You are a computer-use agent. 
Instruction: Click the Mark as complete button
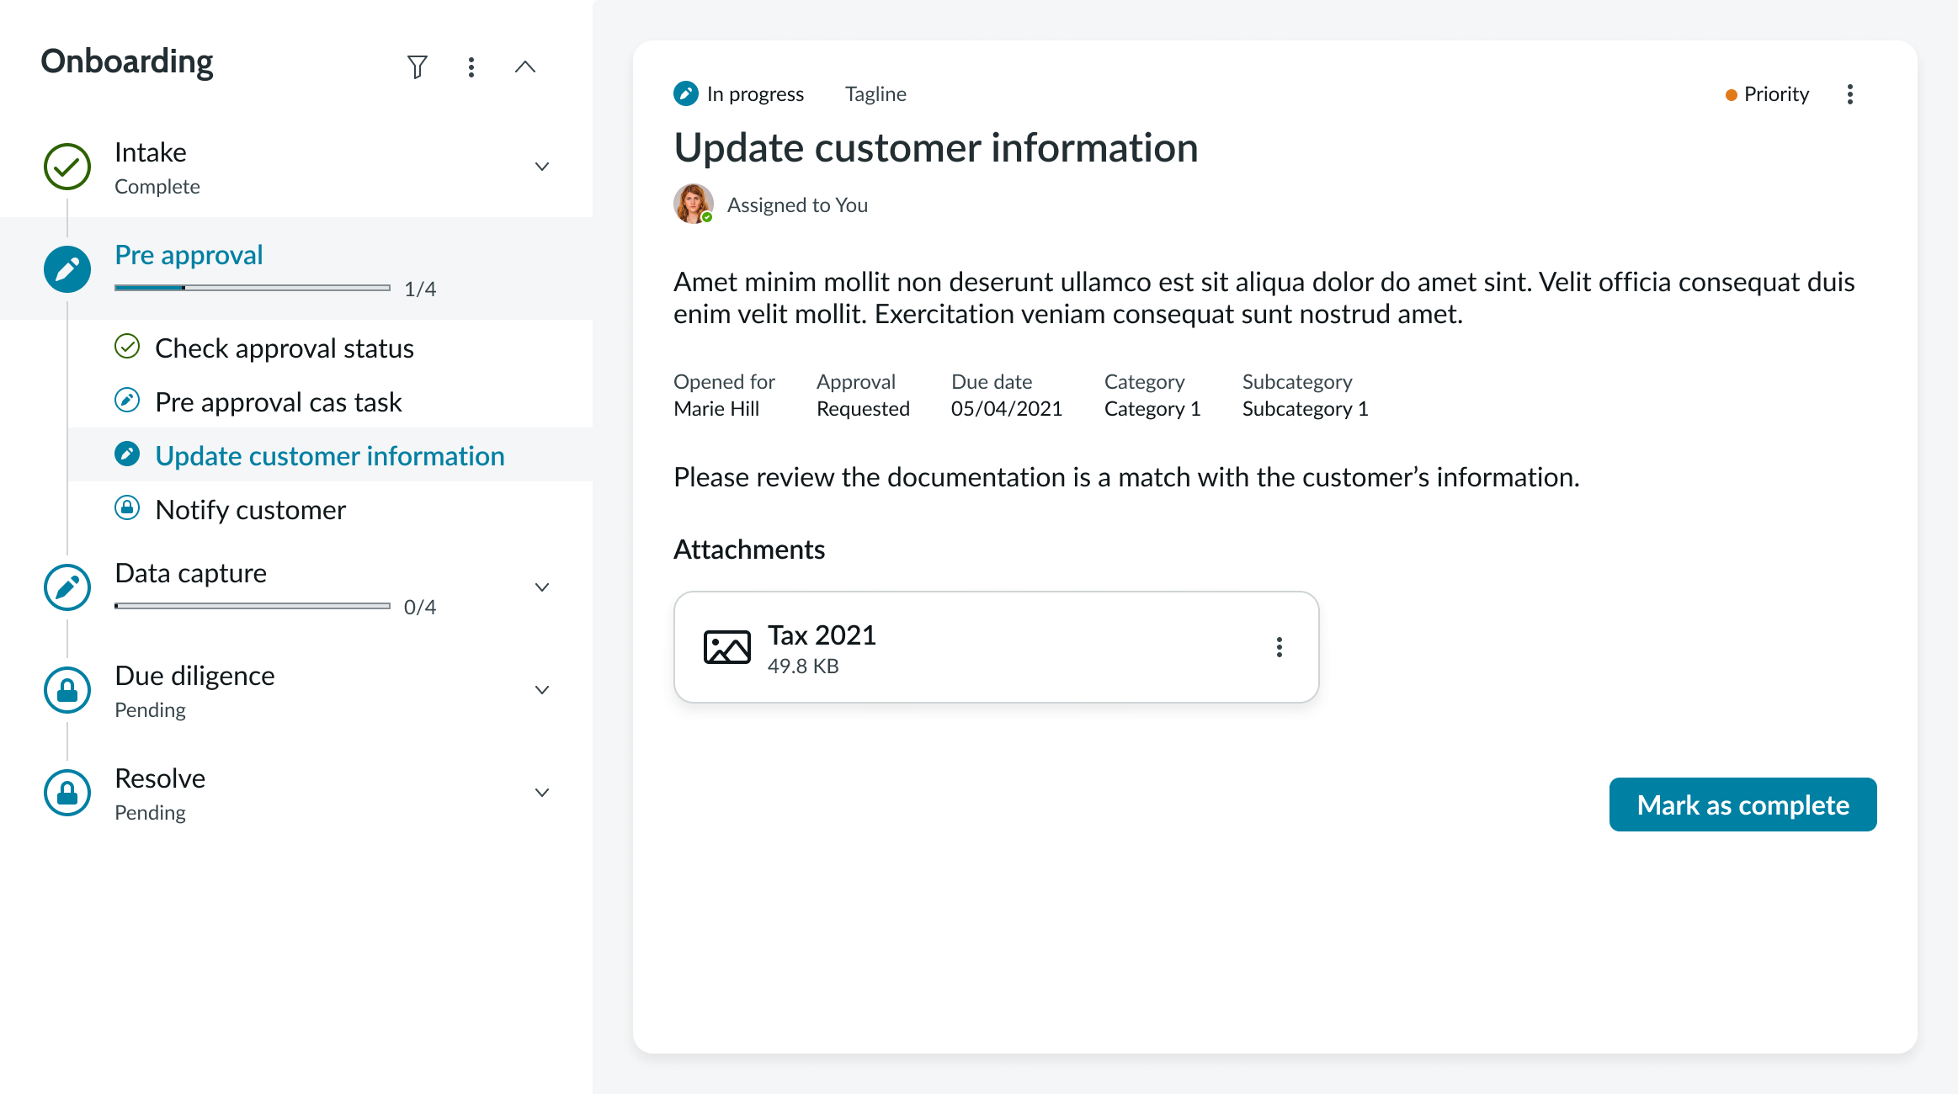(1742, 805)
